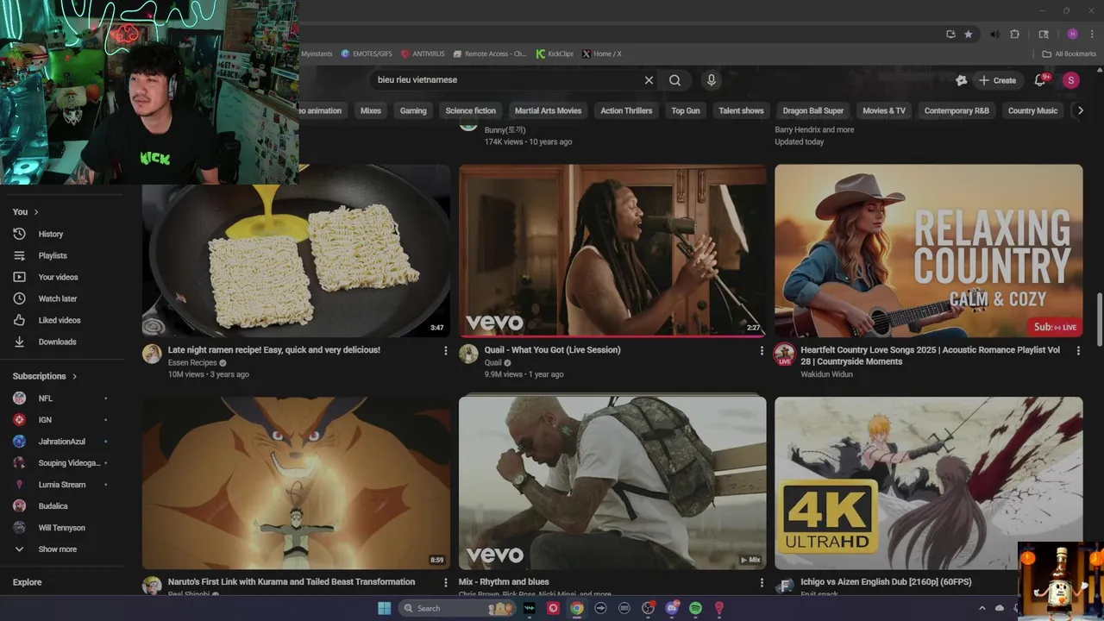Open more options for Quail video
Image resolution: width=1104 pixels, height=621 pixels.
pos(761,350)
